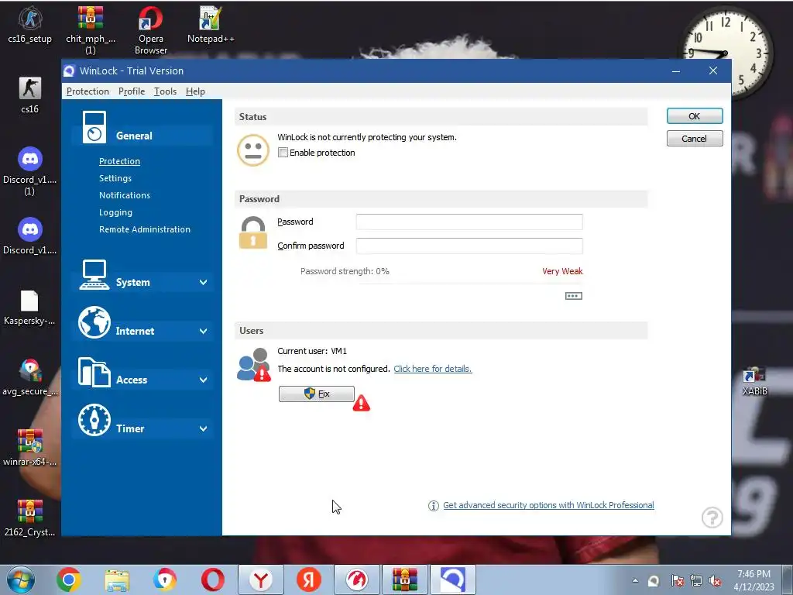
Task: Expand the Access section chevron
Action: [204, 380]
